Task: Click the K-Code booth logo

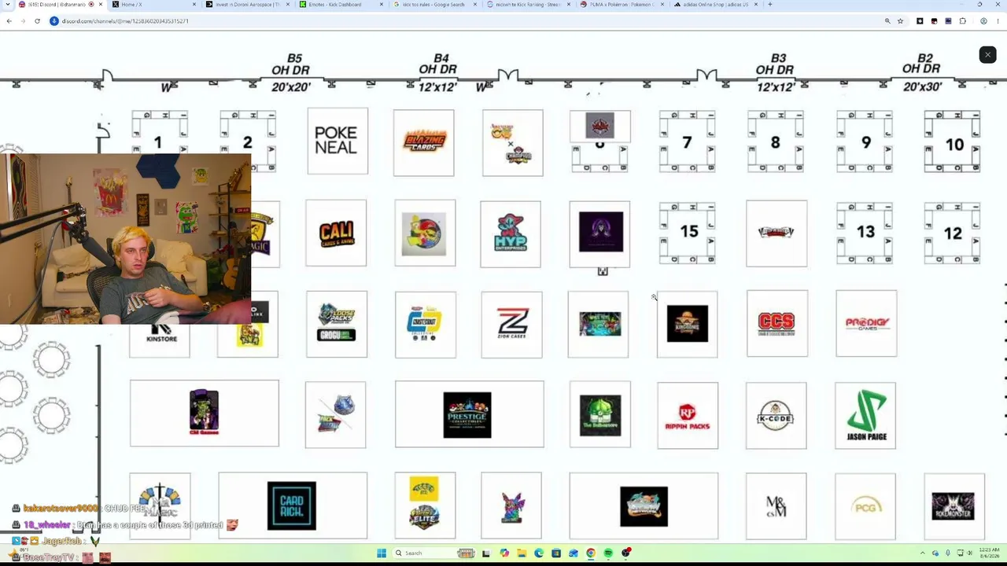Action: click(x=776, y=415)
